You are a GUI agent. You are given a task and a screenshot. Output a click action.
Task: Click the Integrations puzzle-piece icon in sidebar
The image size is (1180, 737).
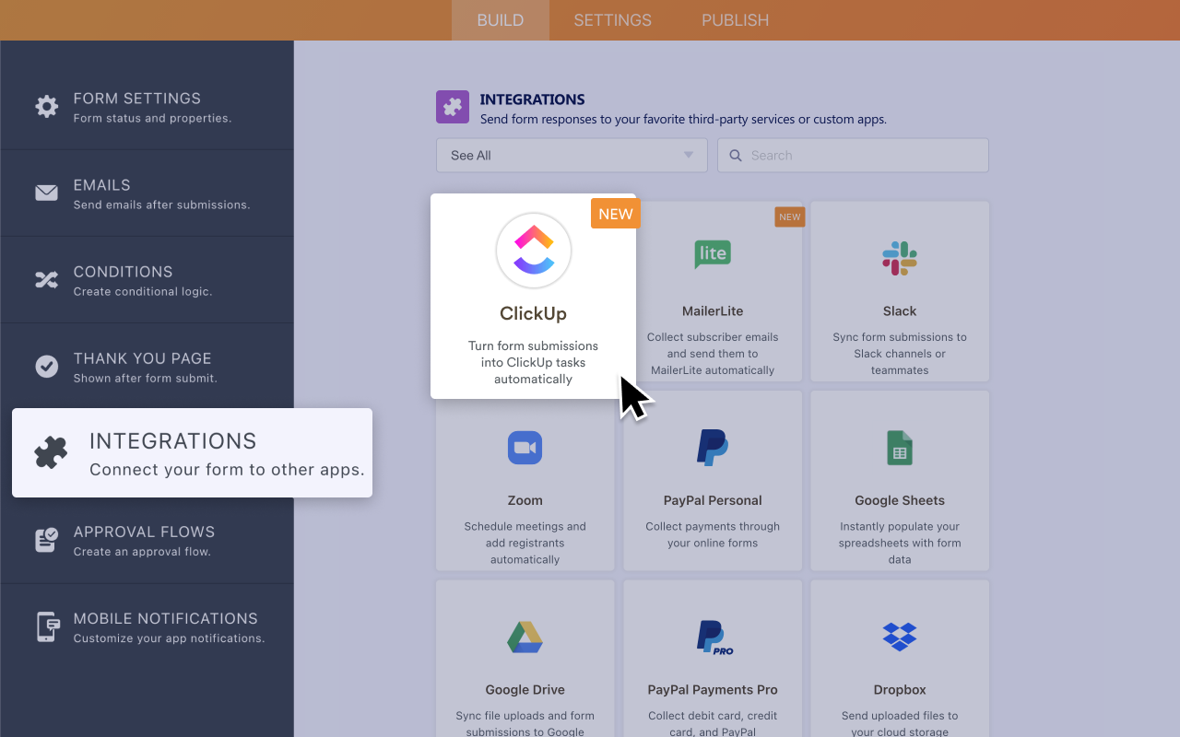(x=50, y=452)
